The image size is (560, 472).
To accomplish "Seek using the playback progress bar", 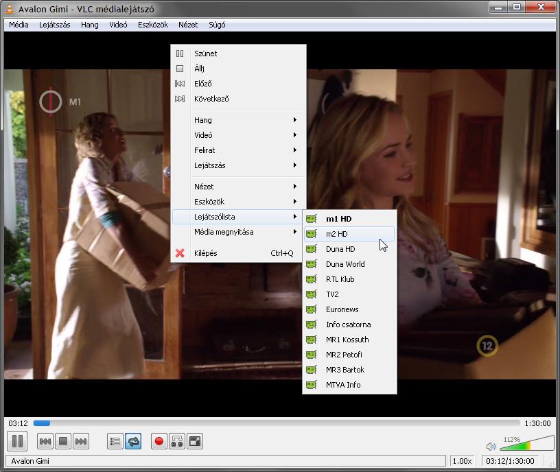I will click(277, 423).
